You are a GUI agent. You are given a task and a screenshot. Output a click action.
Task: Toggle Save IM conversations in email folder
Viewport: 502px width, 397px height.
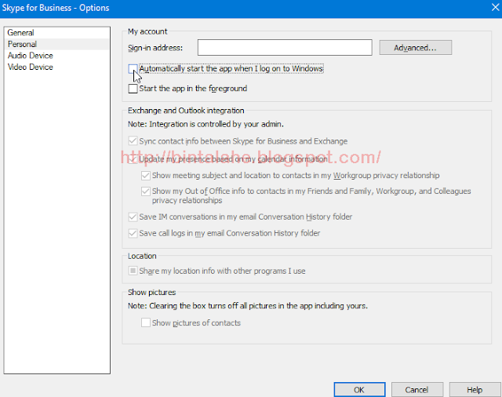(x=133, y=217)
